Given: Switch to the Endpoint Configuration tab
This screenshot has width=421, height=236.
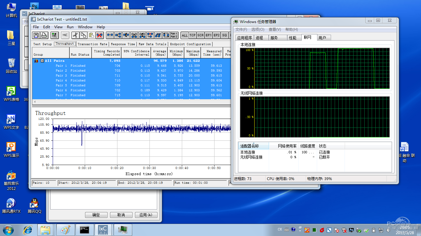Looking at the screenshot, I should coord(190,44).
